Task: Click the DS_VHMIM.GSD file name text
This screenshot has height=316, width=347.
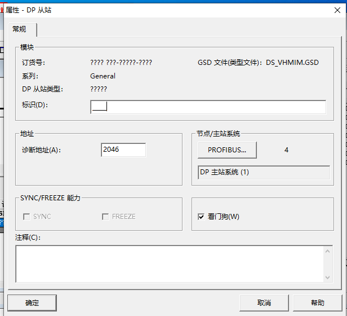Action: (292, 63)
